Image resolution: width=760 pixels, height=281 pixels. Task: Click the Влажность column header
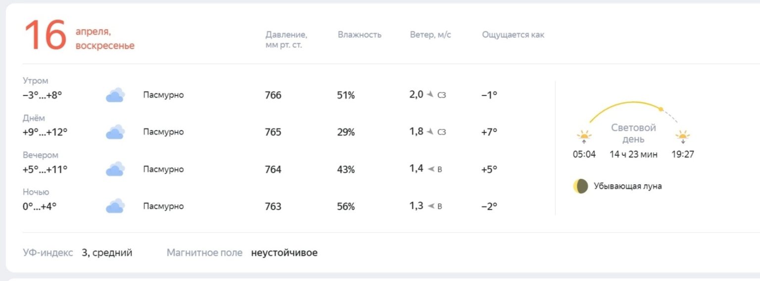click(x=360, y=35)
